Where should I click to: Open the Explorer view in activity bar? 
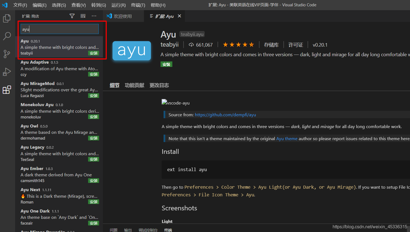(7, 18)
